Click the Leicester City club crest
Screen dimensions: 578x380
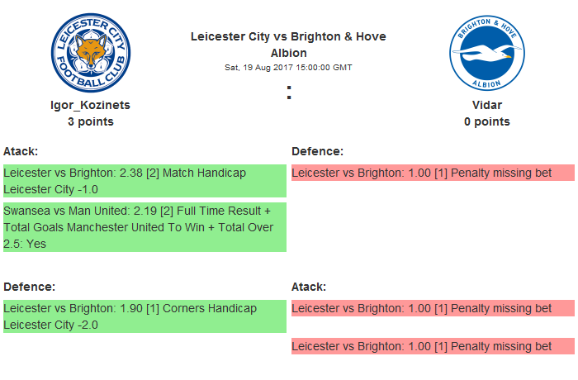click(x=91, y=52)
